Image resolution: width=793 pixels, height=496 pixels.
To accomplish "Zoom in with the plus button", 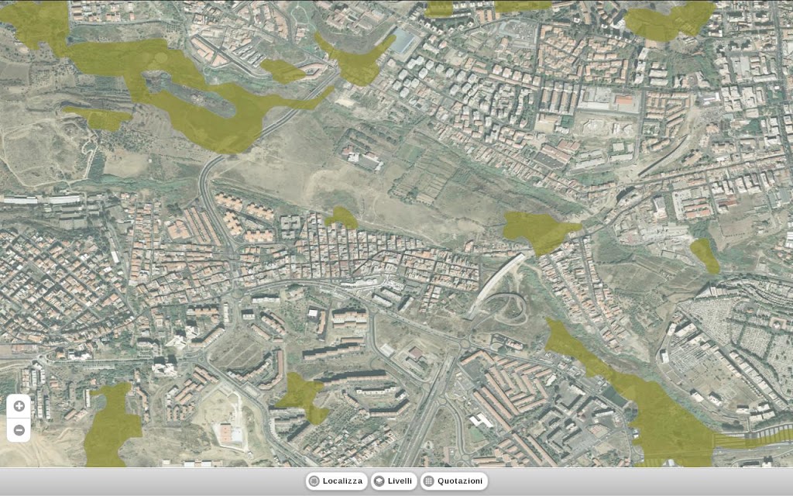I will [19, 406].
